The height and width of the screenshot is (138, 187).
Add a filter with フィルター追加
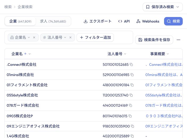click(x=95, y=37)
